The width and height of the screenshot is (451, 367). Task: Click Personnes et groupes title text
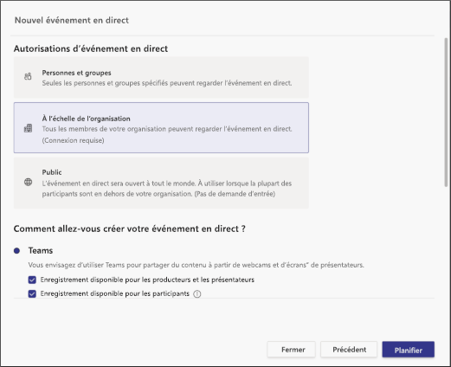(x=76, y=73)
